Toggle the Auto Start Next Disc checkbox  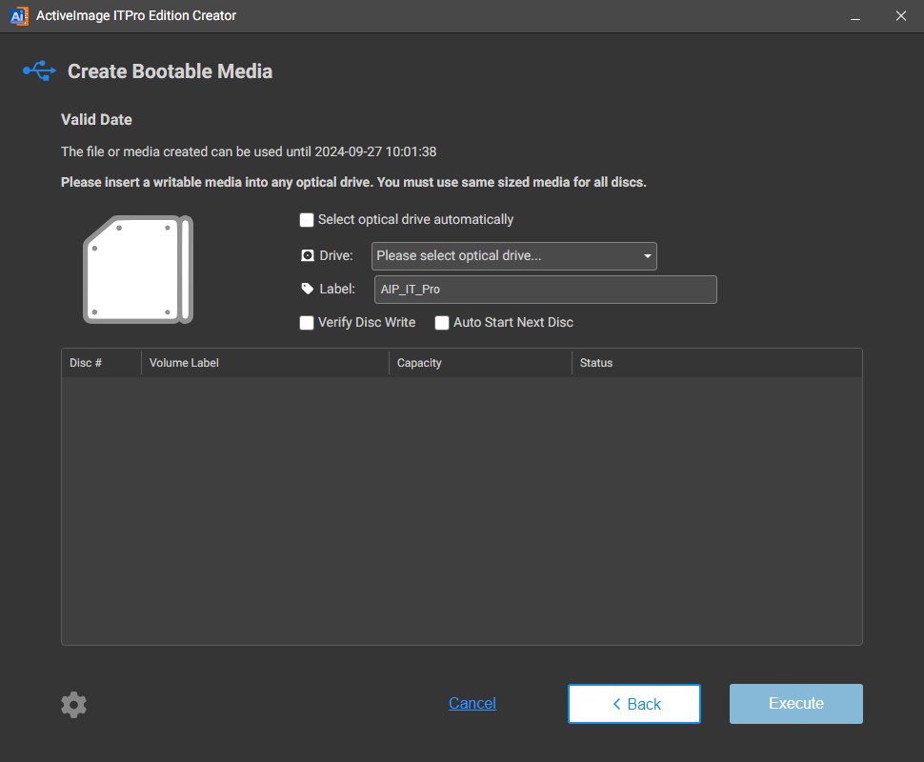pyautogui.click(x=442, y=323)
